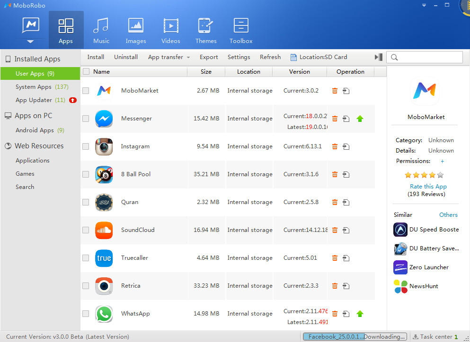Tick the checkbox beside 8 Ball Pool
The image size is (470, 342).
point(86,174)
